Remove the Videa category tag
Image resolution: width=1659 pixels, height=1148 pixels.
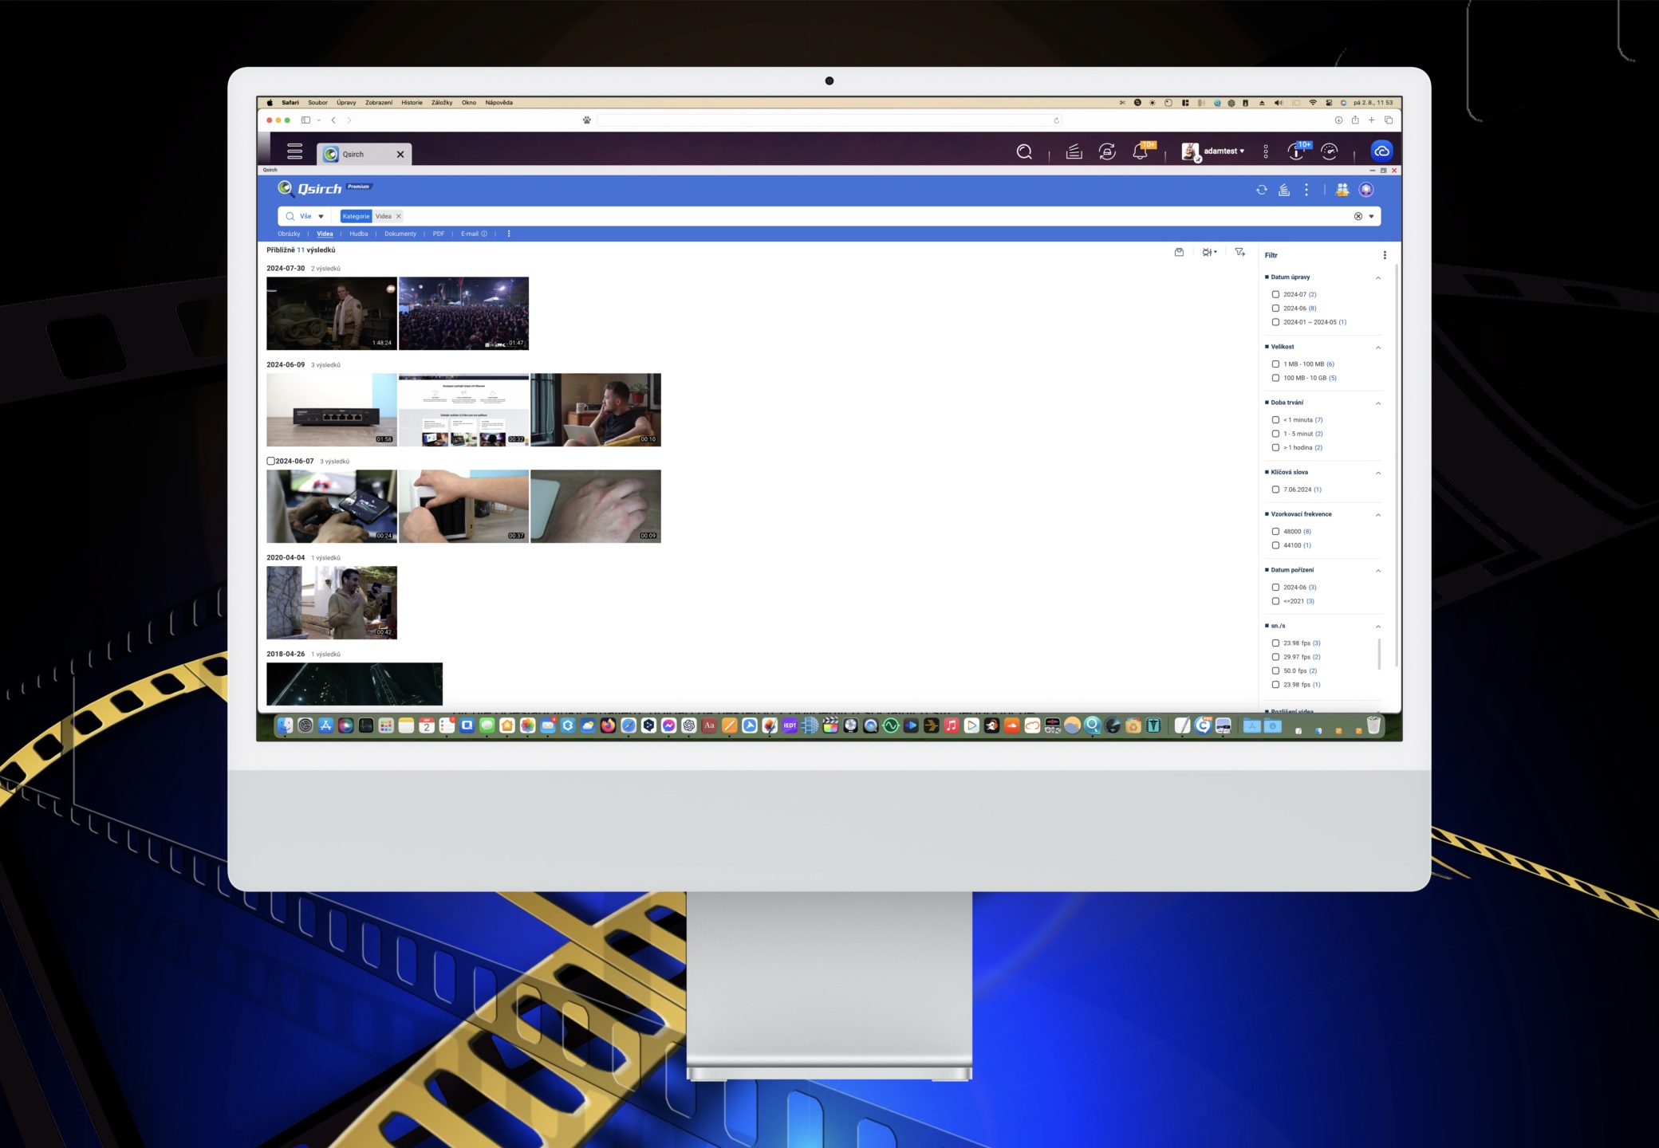tap(399, 216)
